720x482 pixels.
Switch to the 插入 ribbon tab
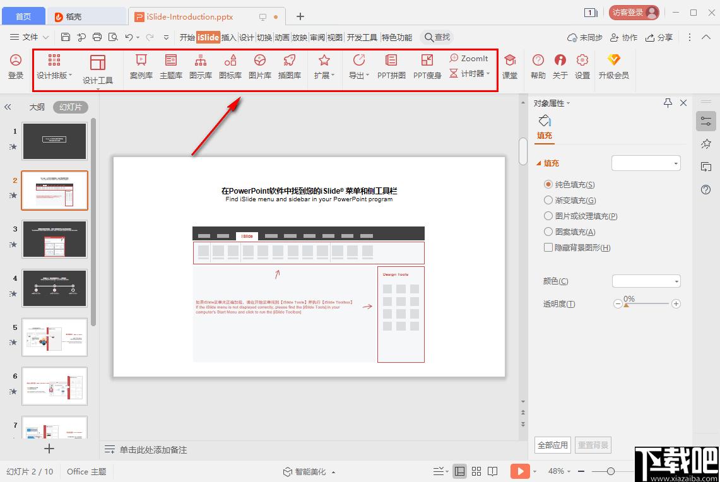coord(228,38)
